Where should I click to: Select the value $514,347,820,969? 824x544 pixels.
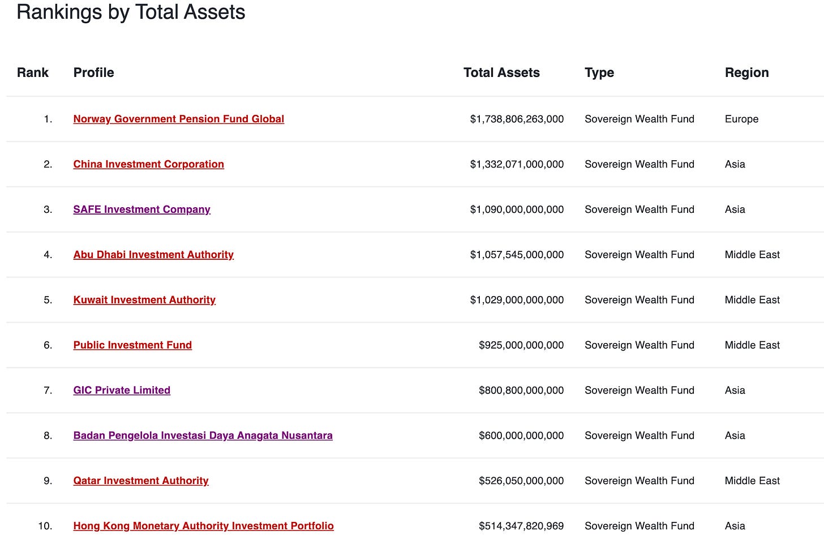click(x=521, y=526)
